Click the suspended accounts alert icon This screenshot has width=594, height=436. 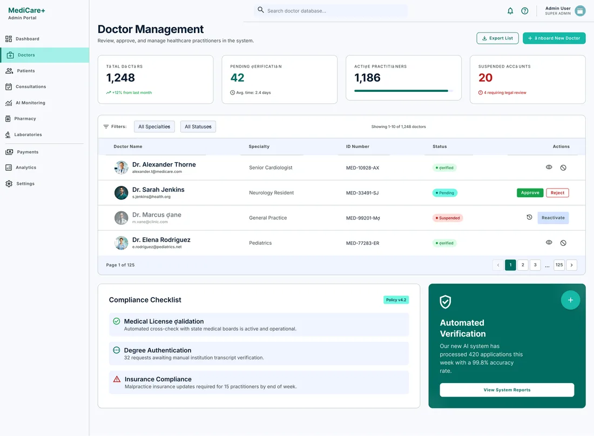click(x=481, y=92)
